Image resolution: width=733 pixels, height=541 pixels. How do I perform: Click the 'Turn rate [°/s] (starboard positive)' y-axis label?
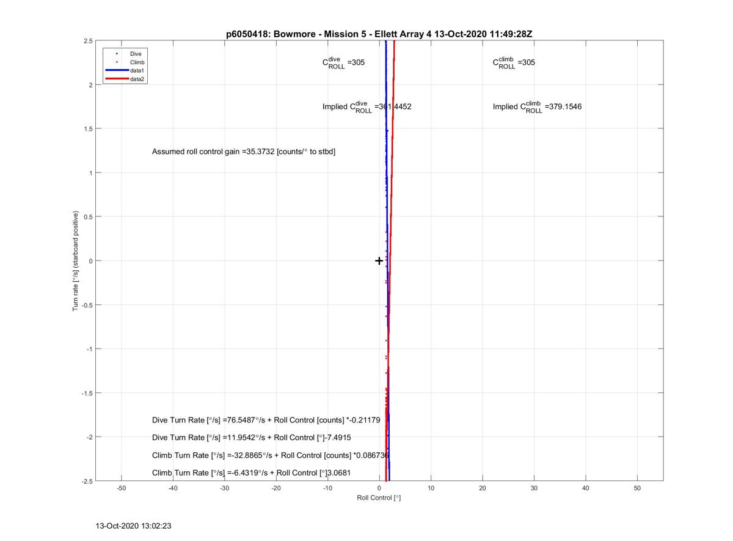pyautogui.click(x=76, y=261)
